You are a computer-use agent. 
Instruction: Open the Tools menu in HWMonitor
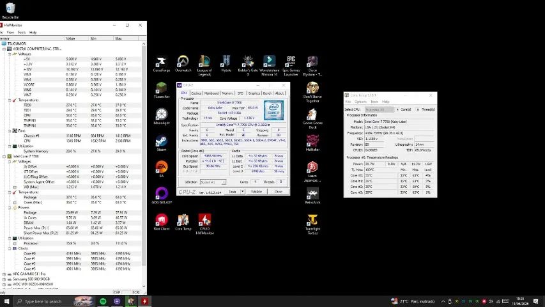[x=22, y=33]
